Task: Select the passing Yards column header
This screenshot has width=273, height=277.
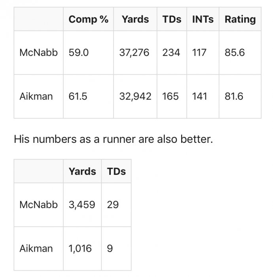Action: [135, 19]
